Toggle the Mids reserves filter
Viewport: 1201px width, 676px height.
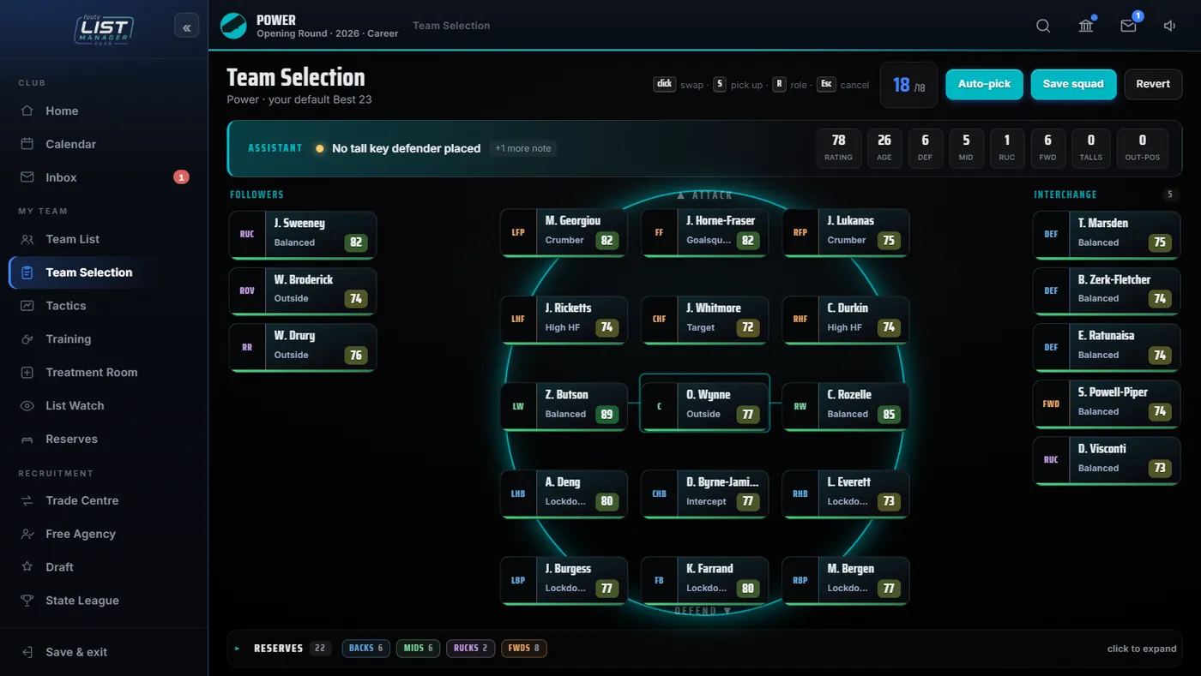tap(419, 649)
